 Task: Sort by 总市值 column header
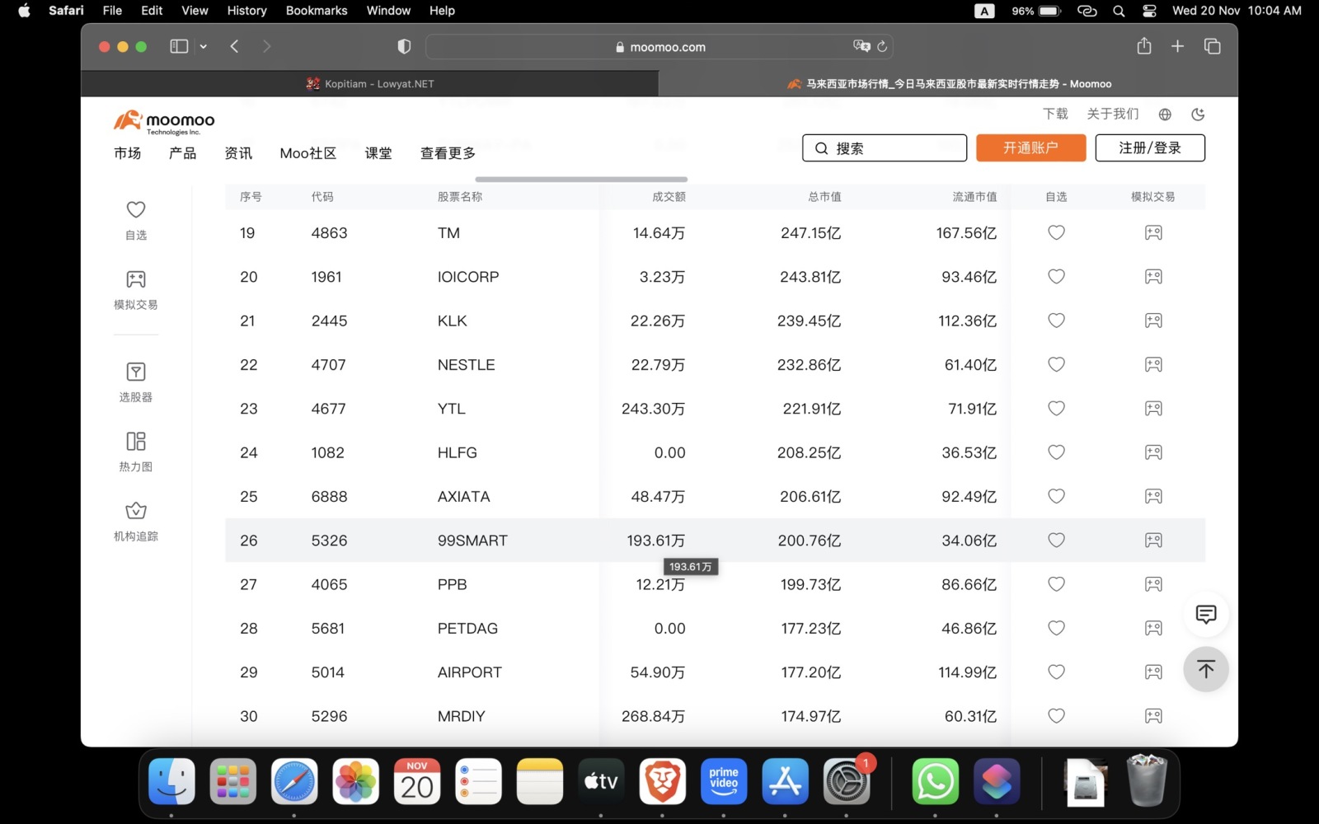824,197
